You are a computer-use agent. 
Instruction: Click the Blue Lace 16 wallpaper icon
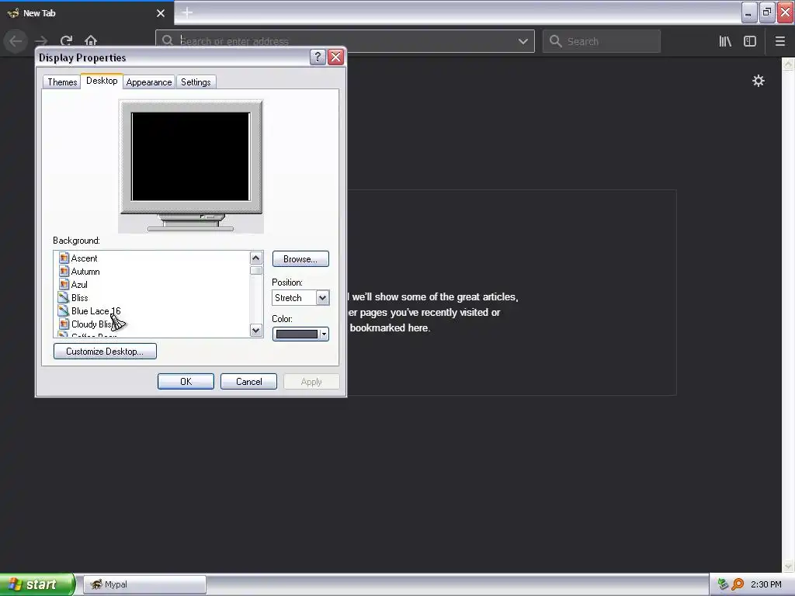pyautogui.click(x=64, y=310)
